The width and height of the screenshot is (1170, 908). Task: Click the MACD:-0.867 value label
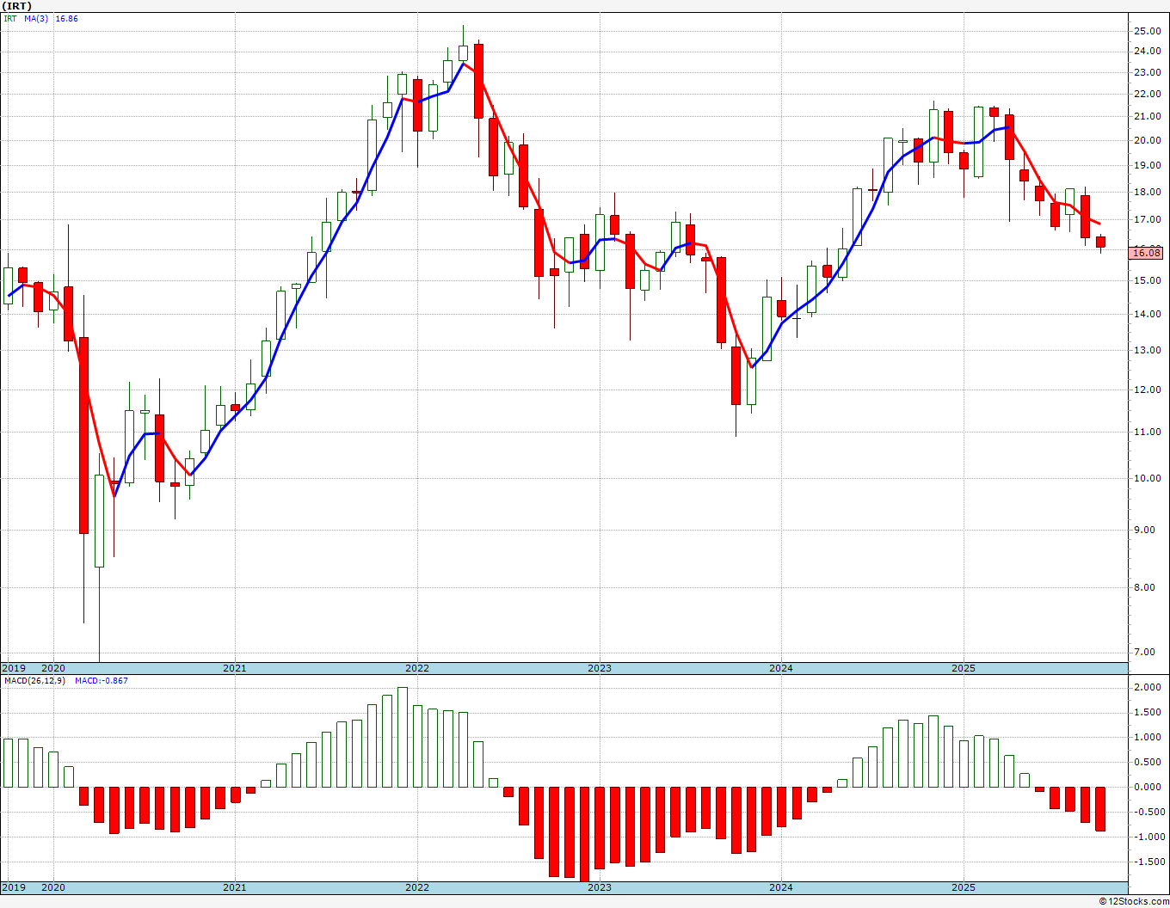[102, 680]
